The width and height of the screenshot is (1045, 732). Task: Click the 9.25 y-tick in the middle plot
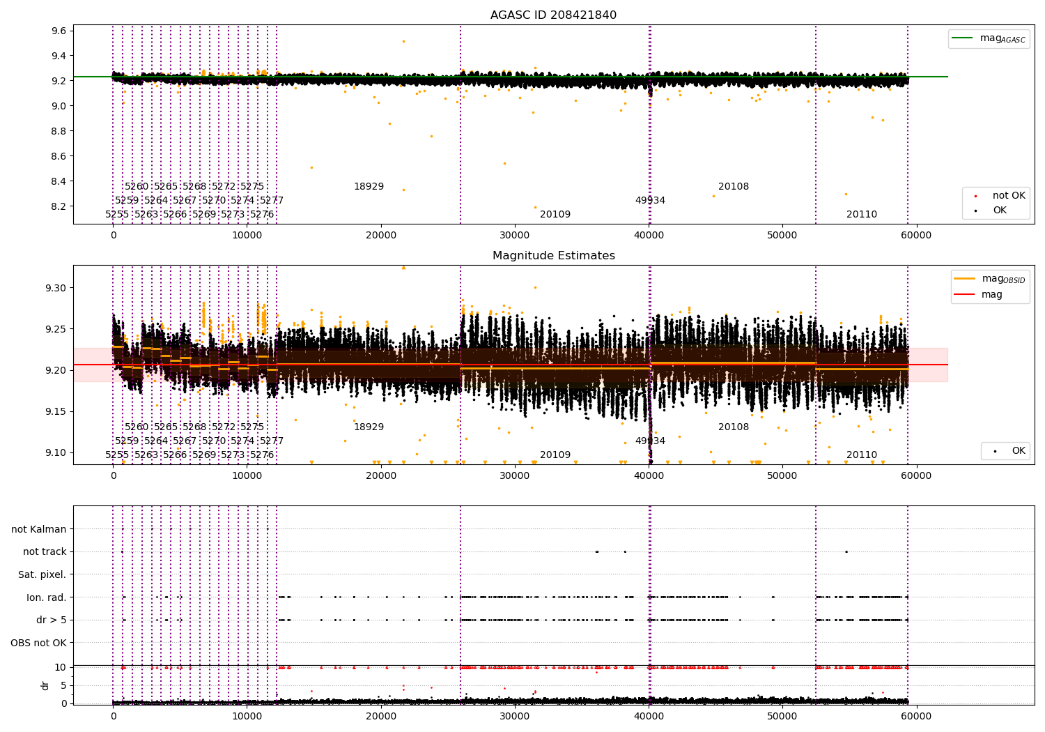[x=56, y=329]
